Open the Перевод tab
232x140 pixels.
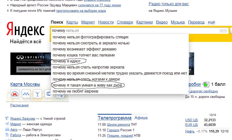[196, 22]
